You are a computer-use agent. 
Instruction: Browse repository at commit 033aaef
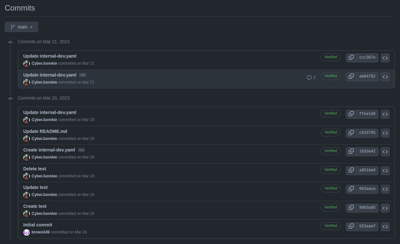pos(385,226)
